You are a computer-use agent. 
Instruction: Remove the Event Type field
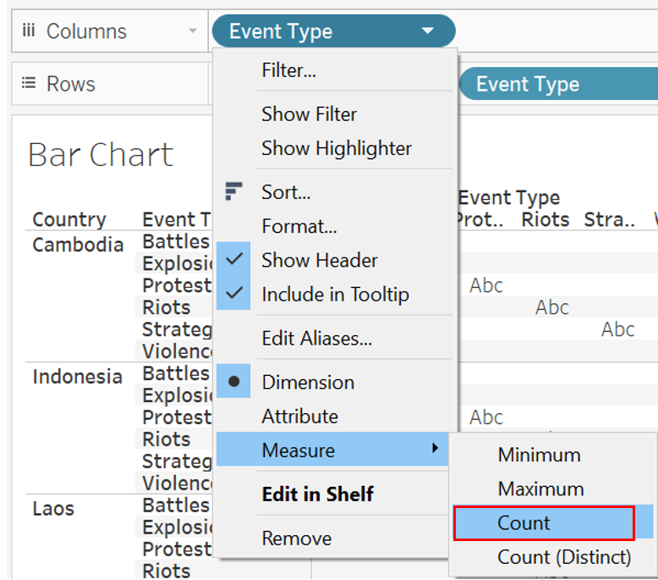click(x=296, y=539)
